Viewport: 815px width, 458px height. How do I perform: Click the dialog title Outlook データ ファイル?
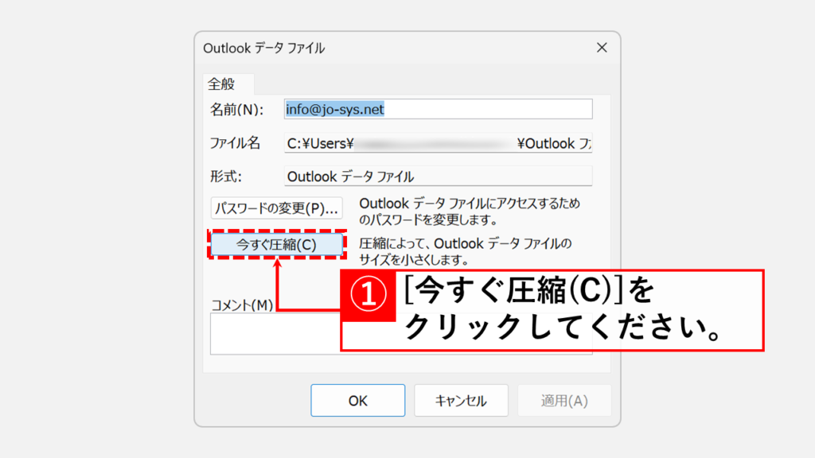[264, 49]
